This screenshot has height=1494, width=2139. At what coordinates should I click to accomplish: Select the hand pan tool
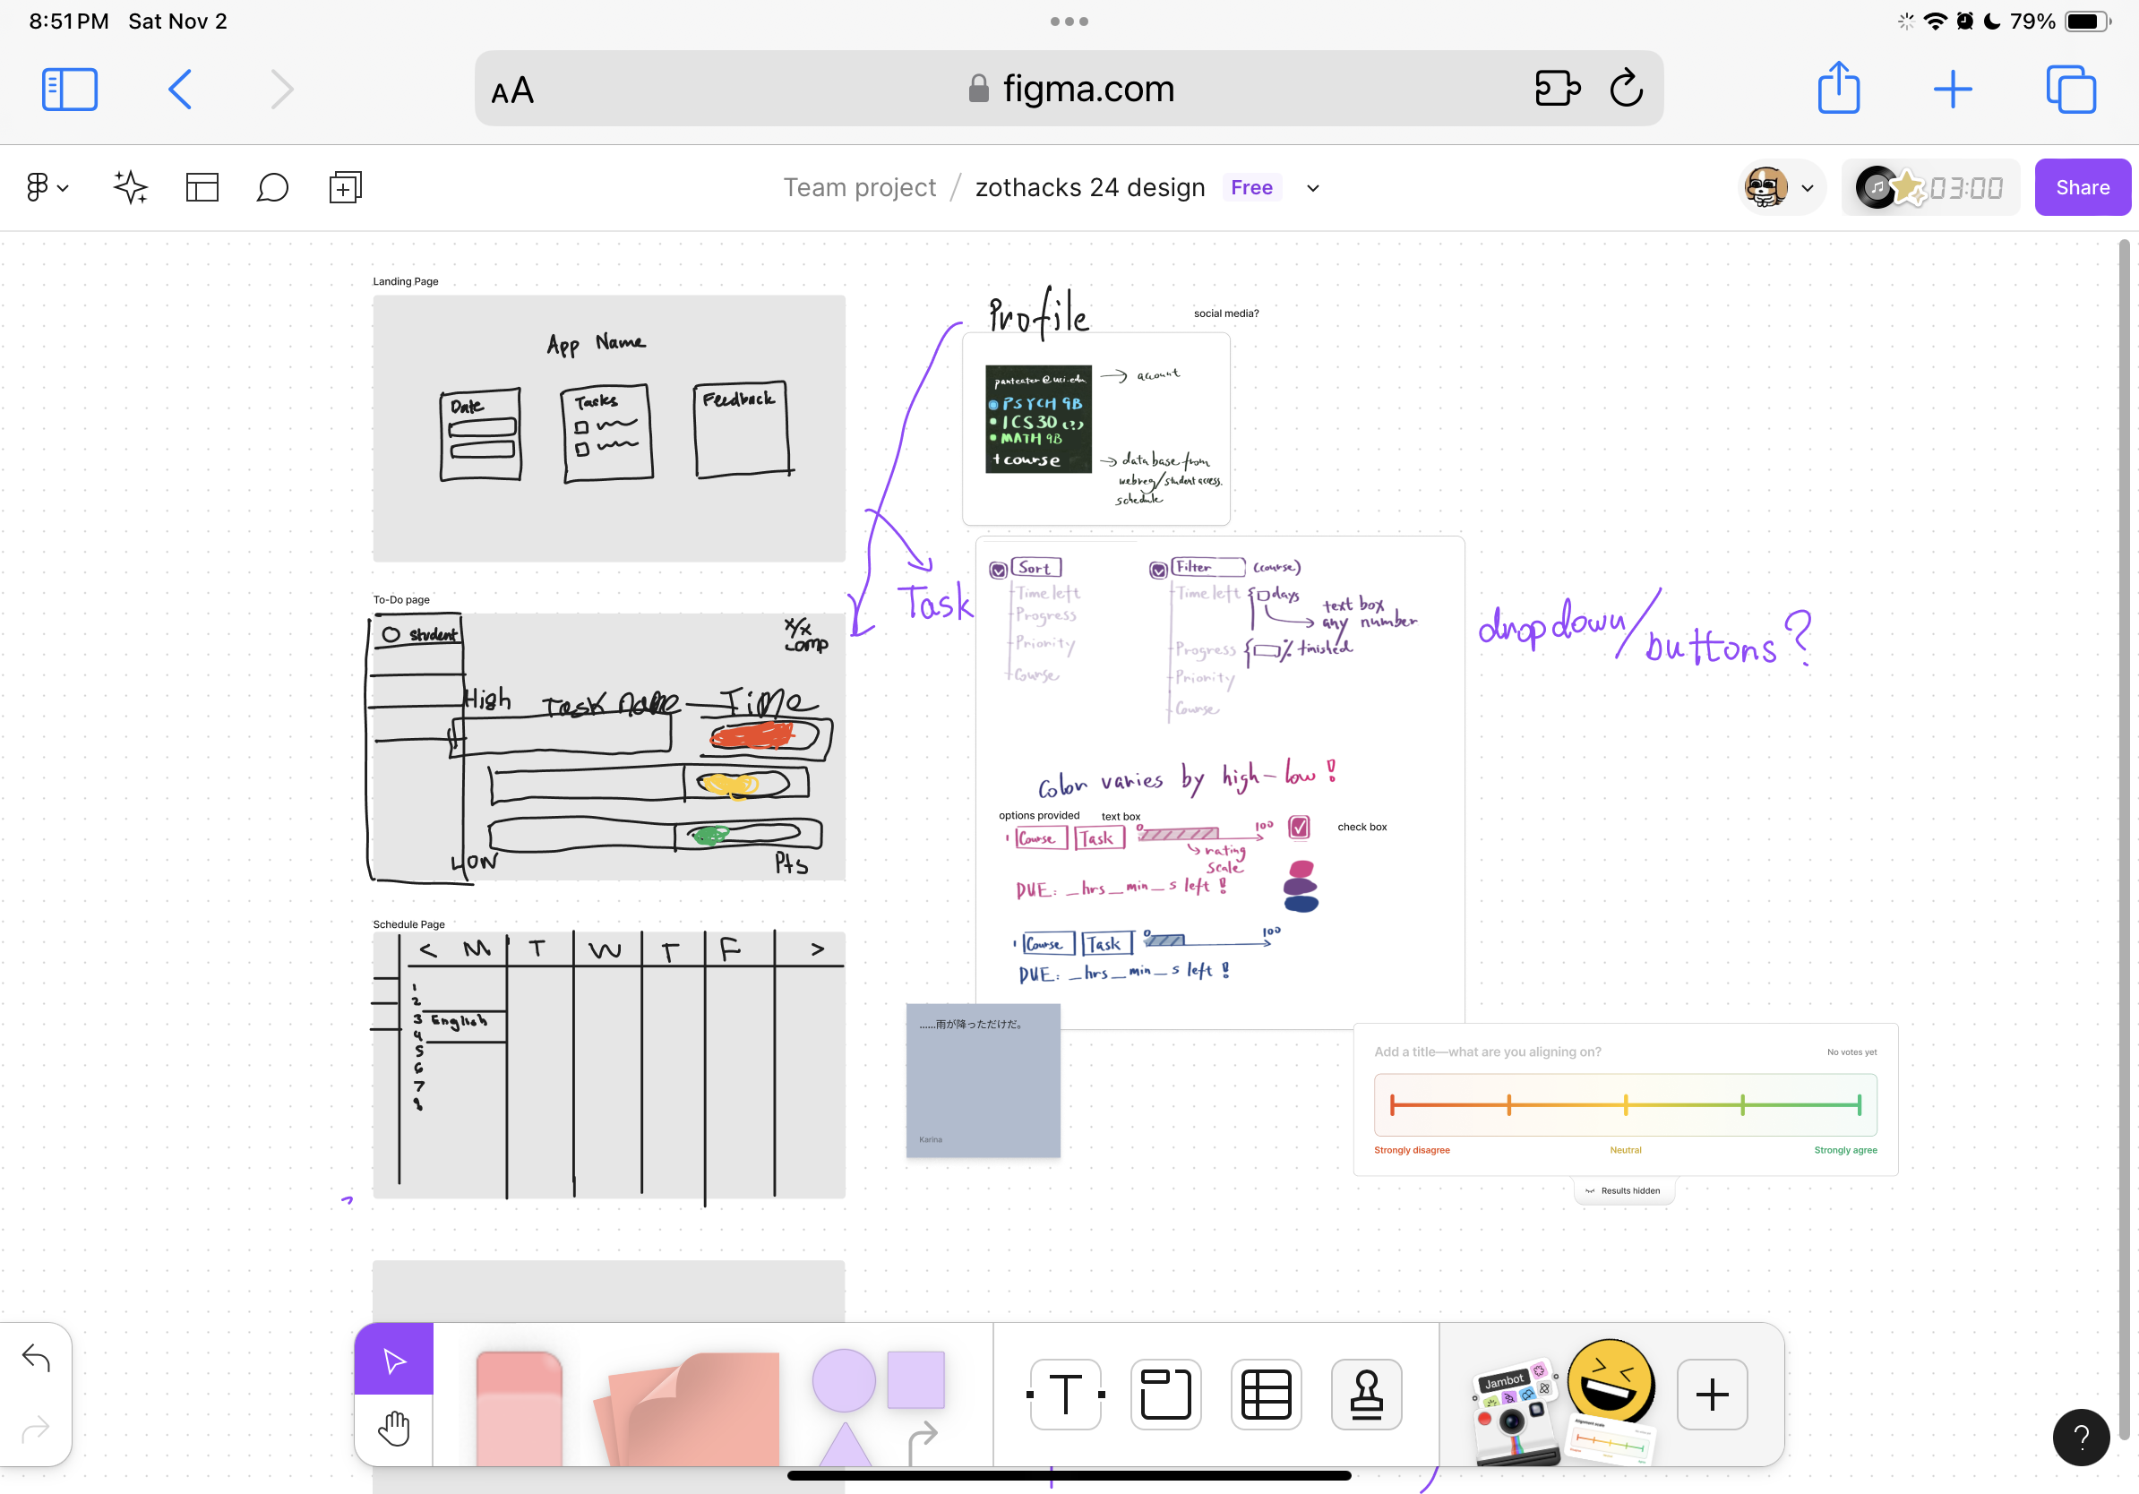(393, 1428)
